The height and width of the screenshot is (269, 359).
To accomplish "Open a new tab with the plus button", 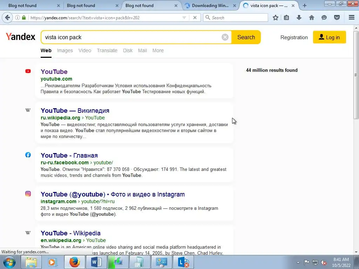I will tap(305, 6).
